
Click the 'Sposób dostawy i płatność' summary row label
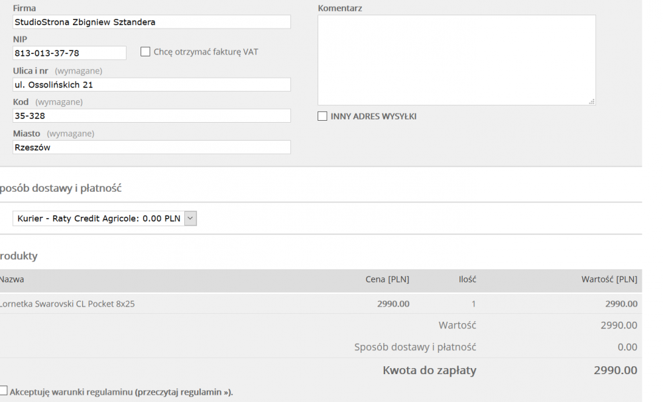[415, 347]
